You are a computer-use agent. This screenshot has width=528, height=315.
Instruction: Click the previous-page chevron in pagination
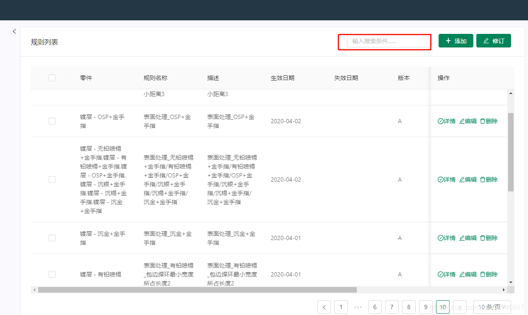[x=324, y=307]
